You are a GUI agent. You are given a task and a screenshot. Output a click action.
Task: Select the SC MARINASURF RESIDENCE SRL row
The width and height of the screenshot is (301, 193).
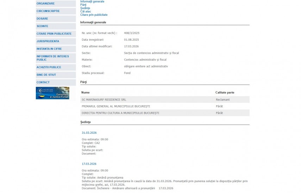104,100
